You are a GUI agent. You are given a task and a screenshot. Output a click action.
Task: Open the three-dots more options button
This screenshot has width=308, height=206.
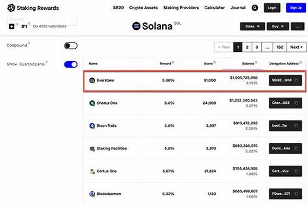pos(297,26)
